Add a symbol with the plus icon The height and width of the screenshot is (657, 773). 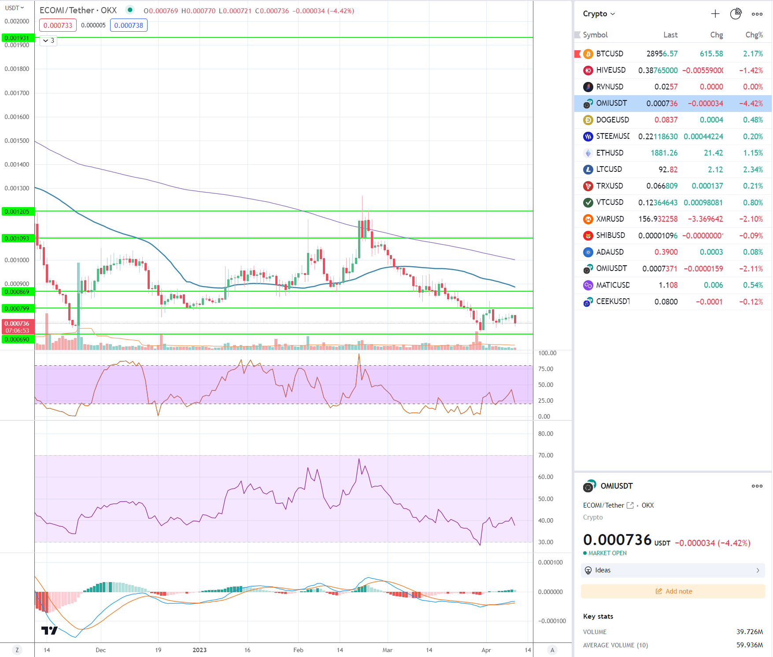715,14
